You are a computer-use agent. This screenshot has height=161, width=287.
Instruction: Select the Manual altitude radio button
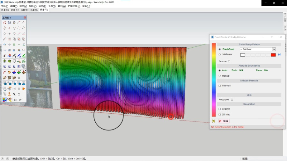click(220, 76)
